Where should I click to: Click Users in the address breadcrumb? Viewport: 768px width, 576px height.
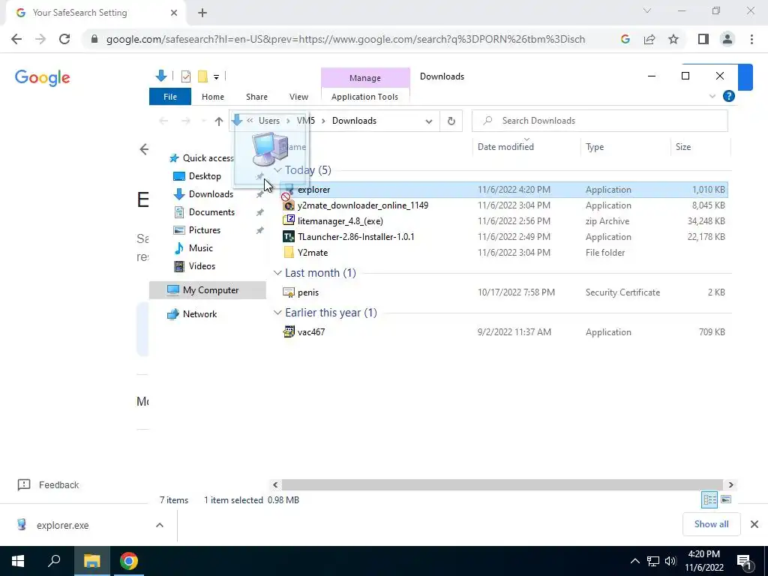click(269, 121)
